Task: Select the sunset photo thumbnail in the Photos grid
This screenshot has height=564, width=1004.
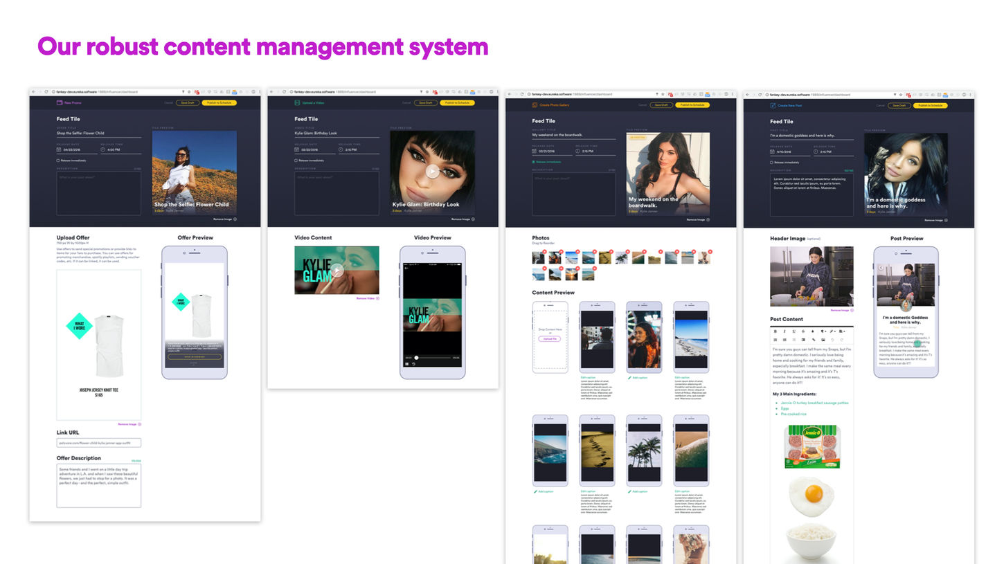Action: pyautogui.click(x=571, y=274)
